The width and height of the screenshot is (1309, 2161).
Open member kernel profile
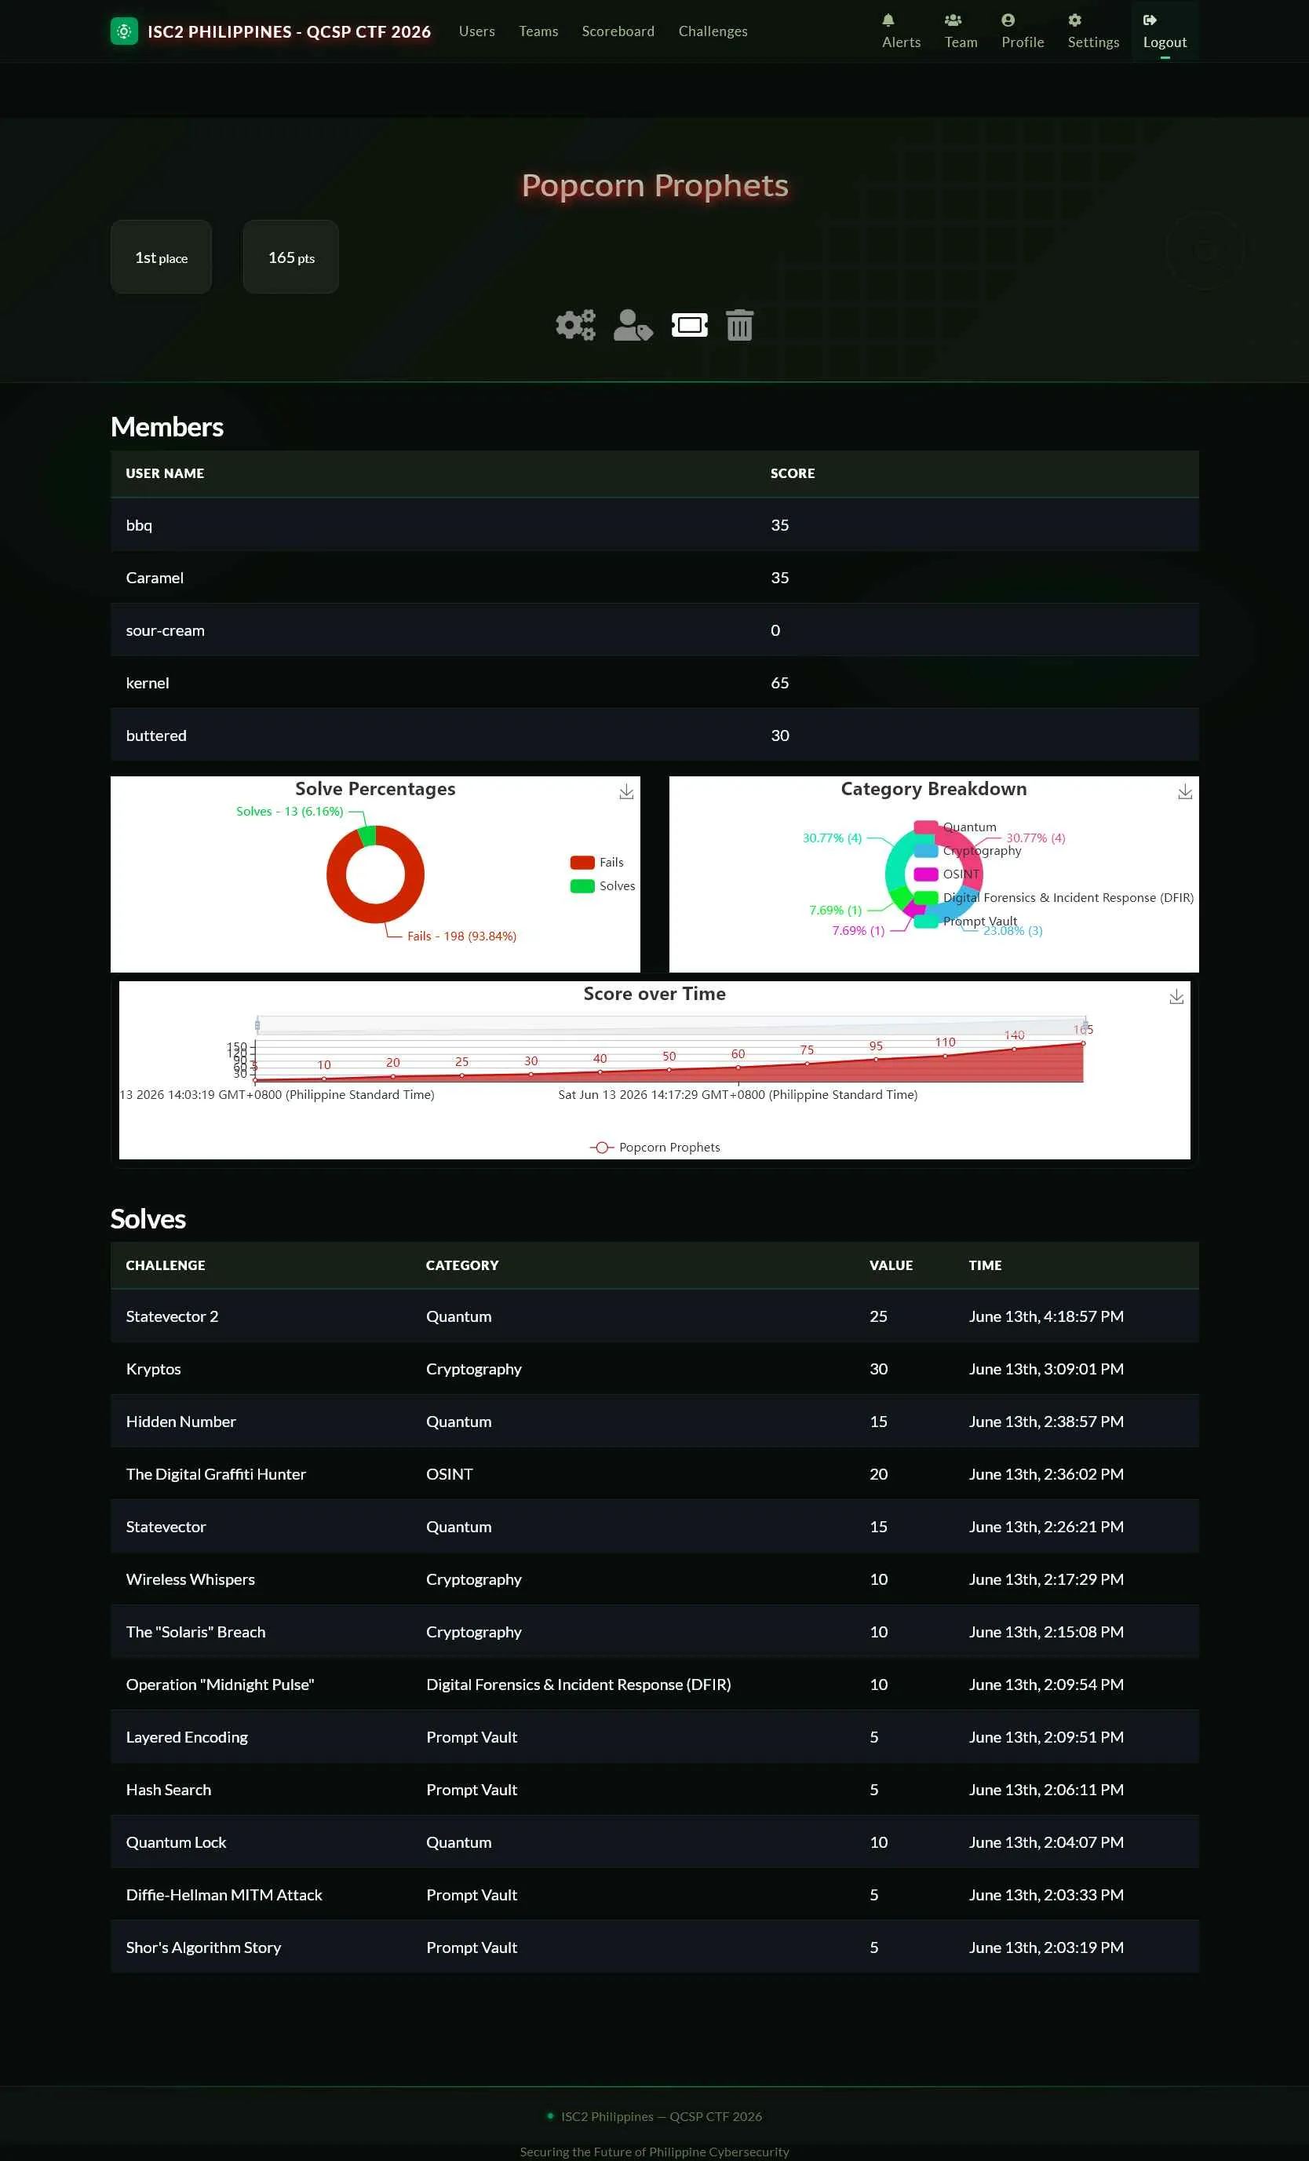point(148,683)
